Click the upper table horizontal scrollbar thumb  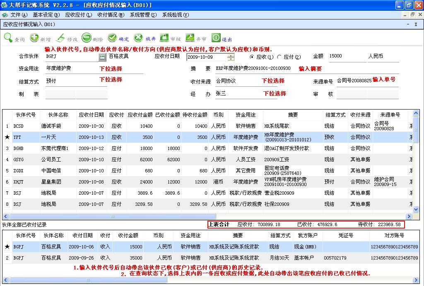coord(113,217)
